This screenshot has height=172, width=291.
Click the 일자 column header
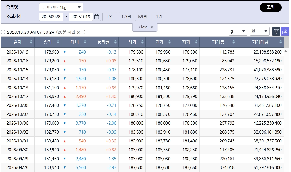(17, 42)
